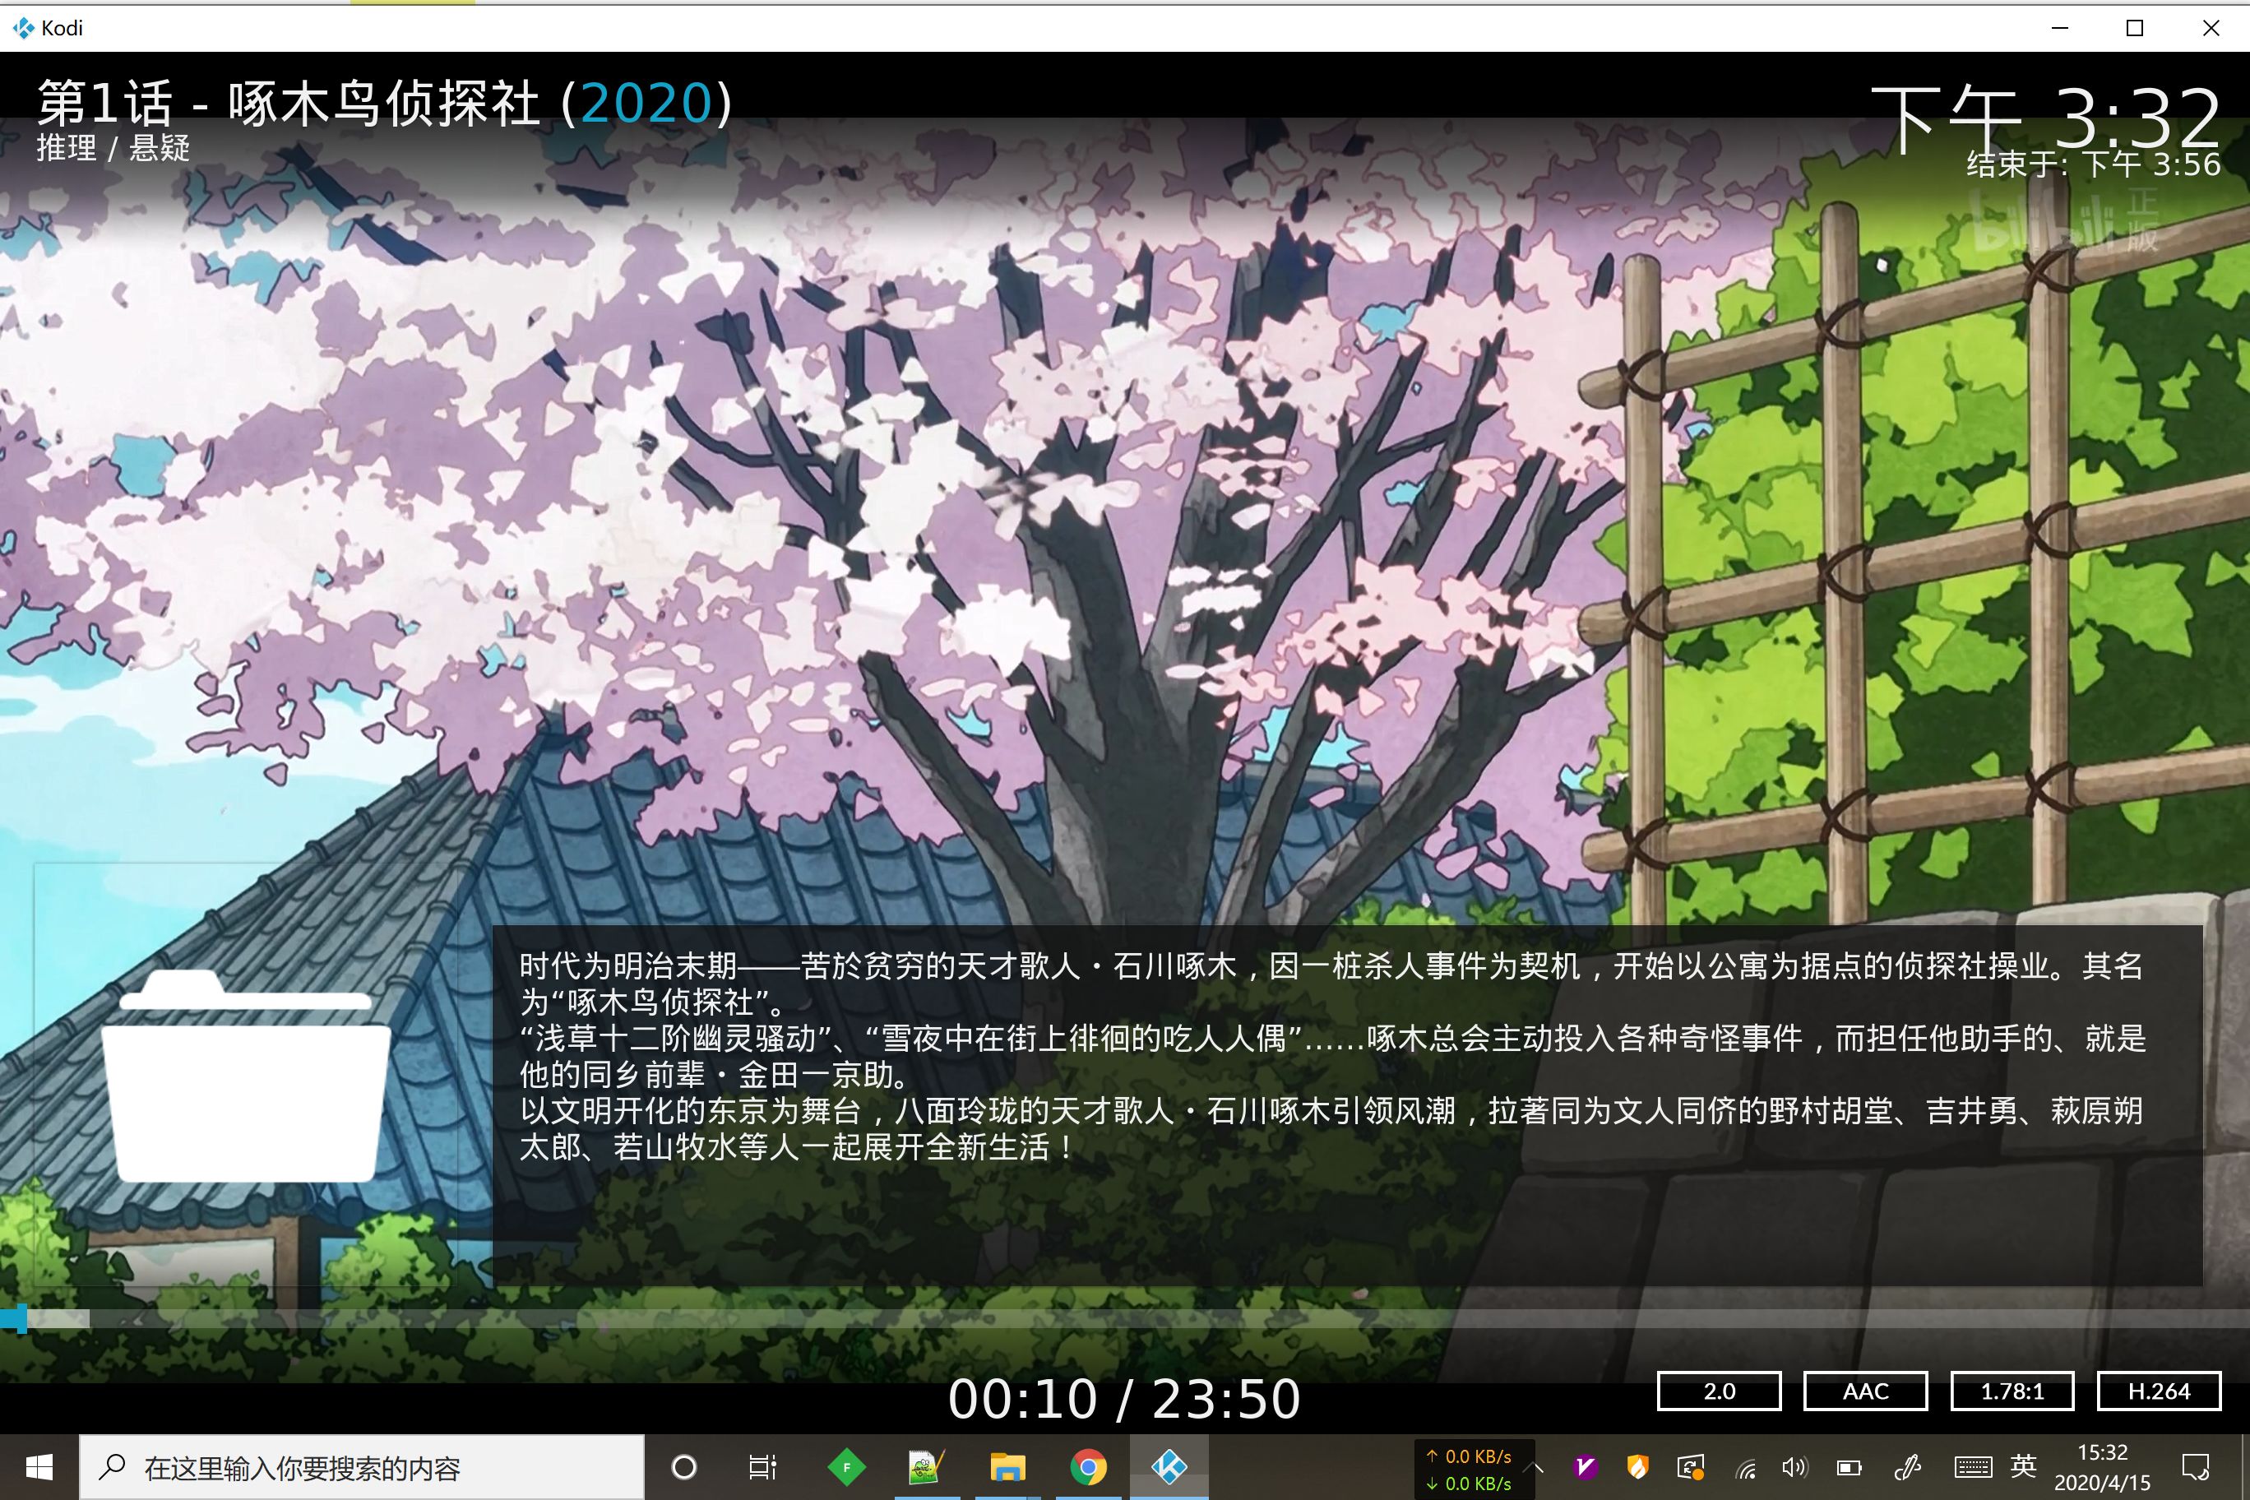The width and height of the screenshot is (2250, 1500).
Task: Open Google Chrome from the taskbar
Action: (1089, 1466)
